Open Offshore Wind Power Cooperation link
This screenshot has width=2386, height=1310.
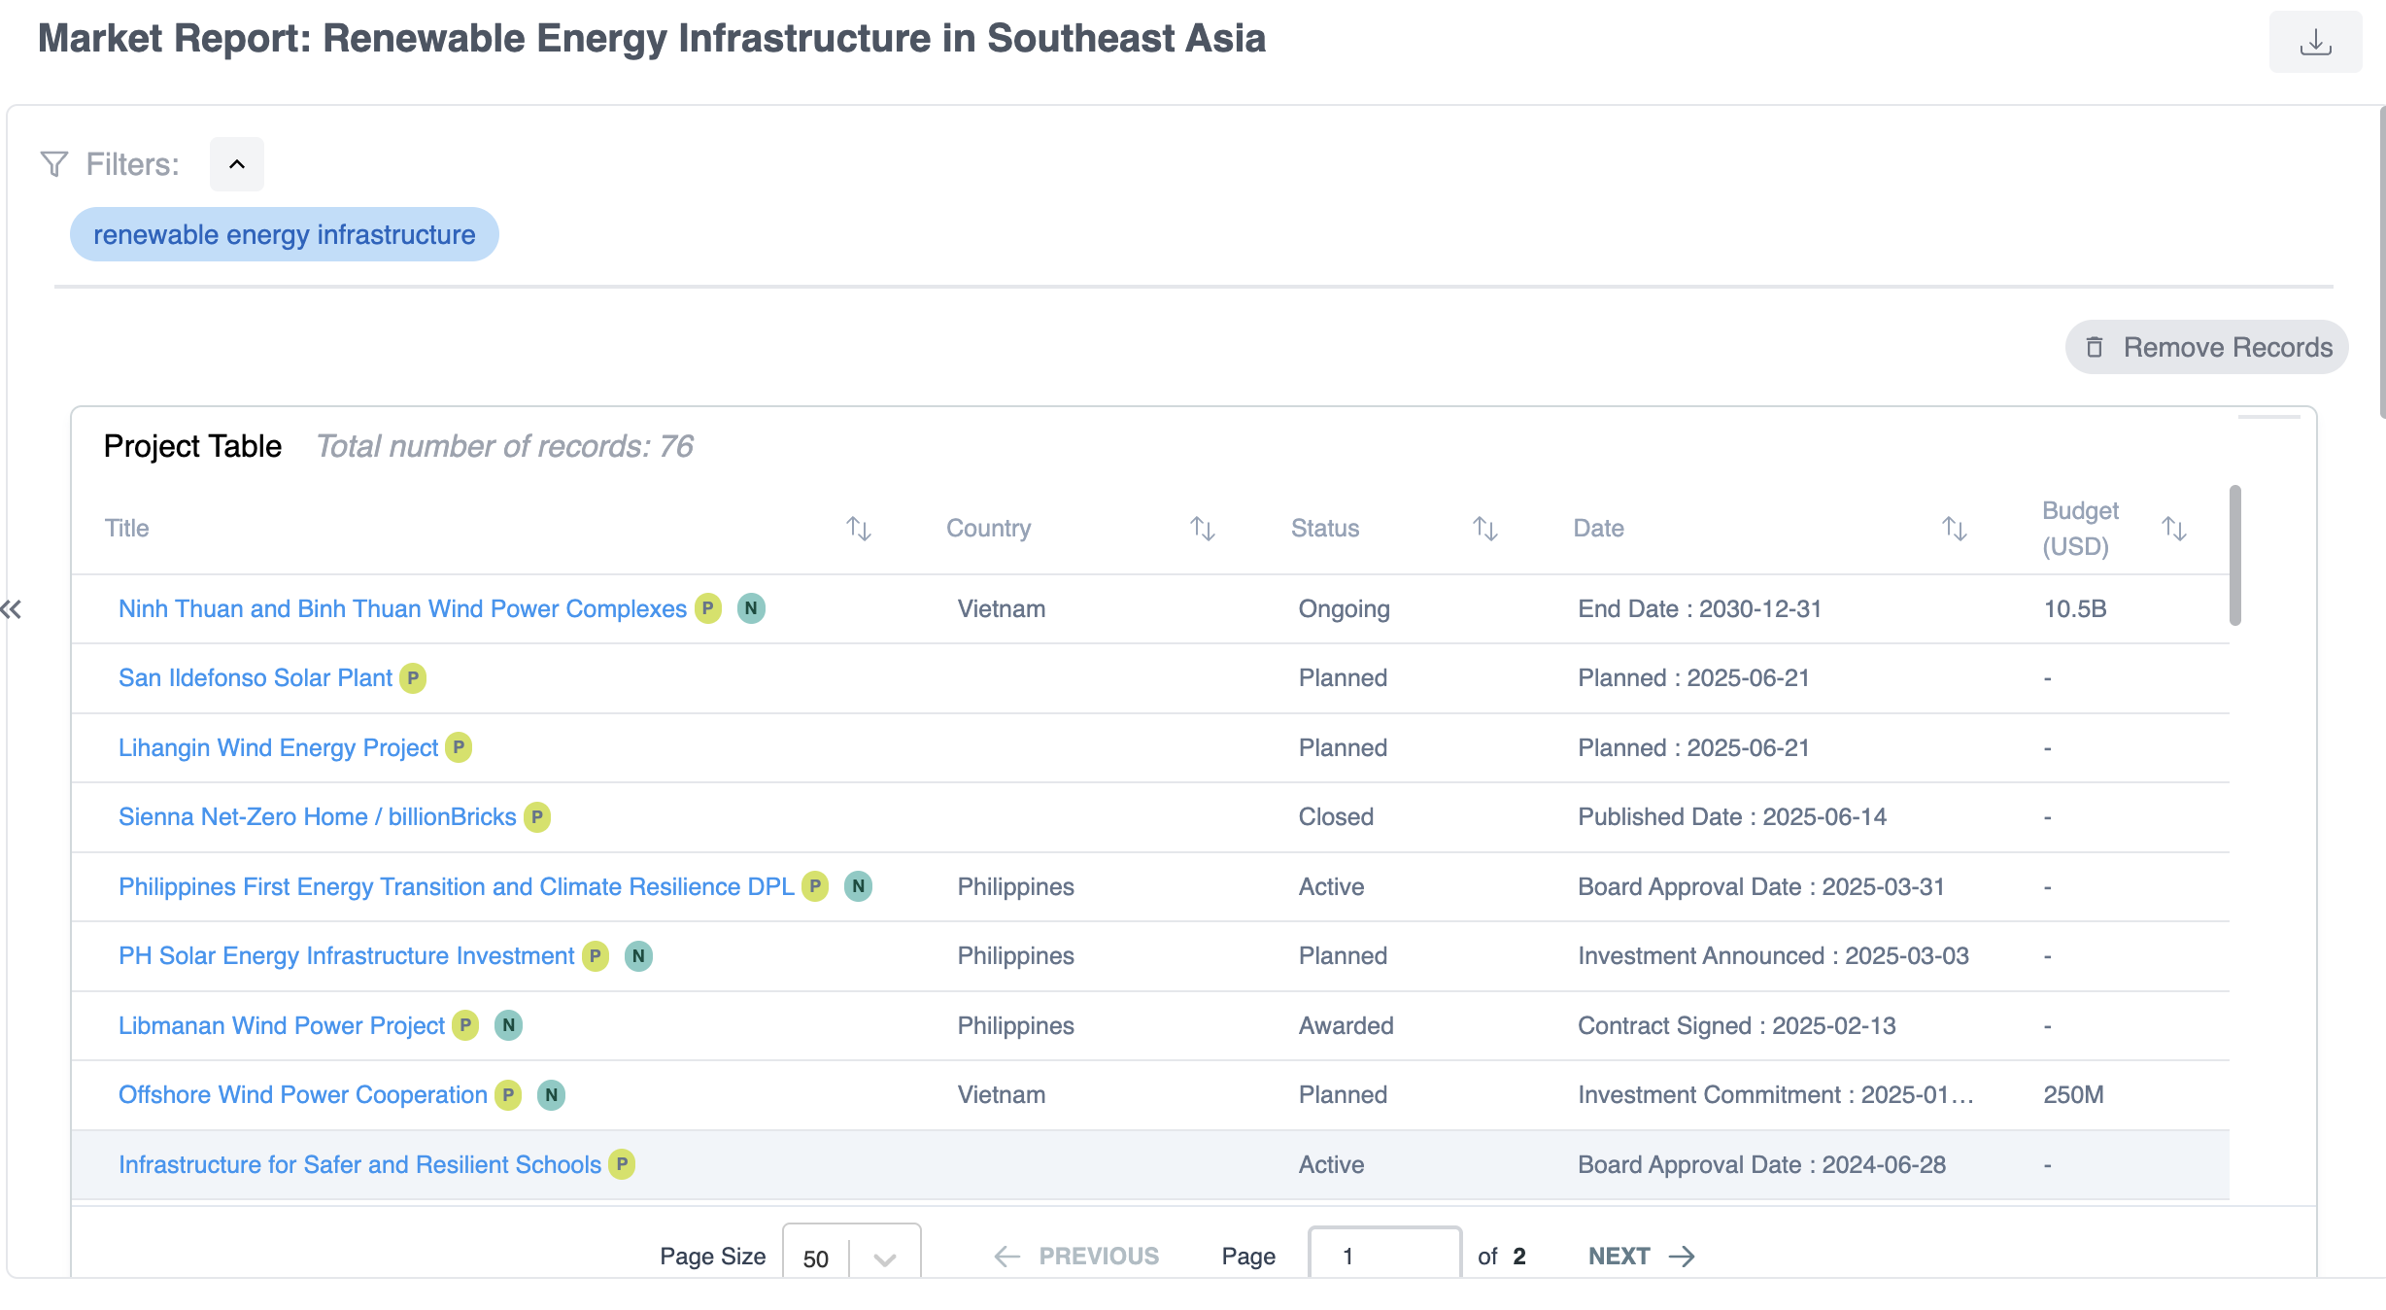coord(303,1094)
